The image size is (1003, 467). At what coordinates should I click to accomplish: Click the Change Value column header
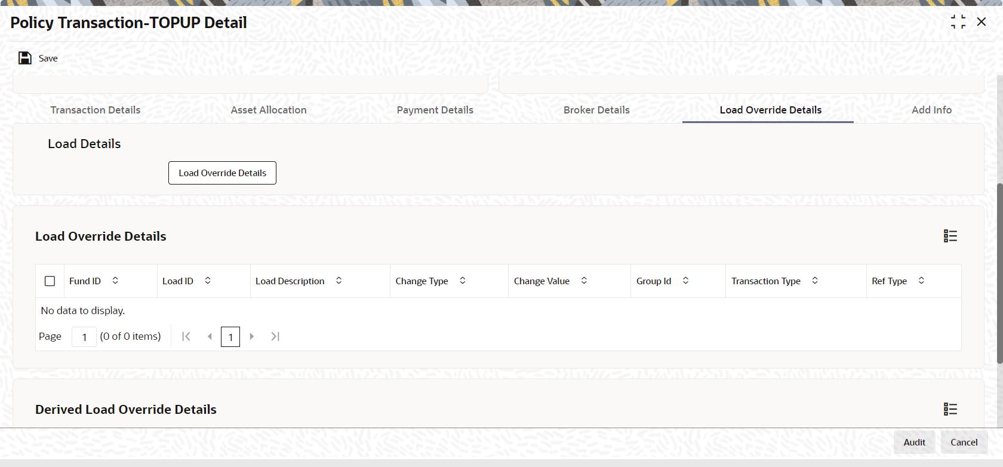coord(570,281)
